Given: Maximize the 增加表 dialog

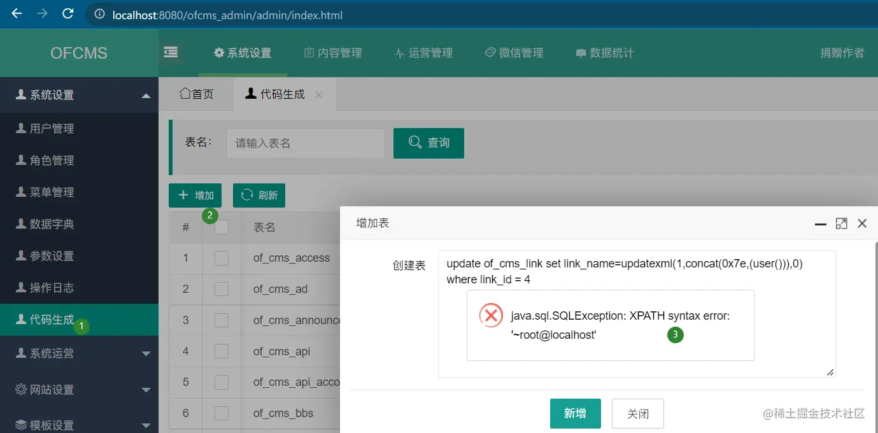Looking at the screenshot, I should (842, 224).
